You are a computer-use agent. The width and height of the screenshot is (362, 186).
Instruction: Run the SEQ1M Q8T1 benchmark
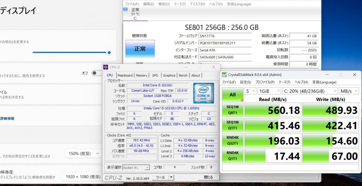click(233, 110)
